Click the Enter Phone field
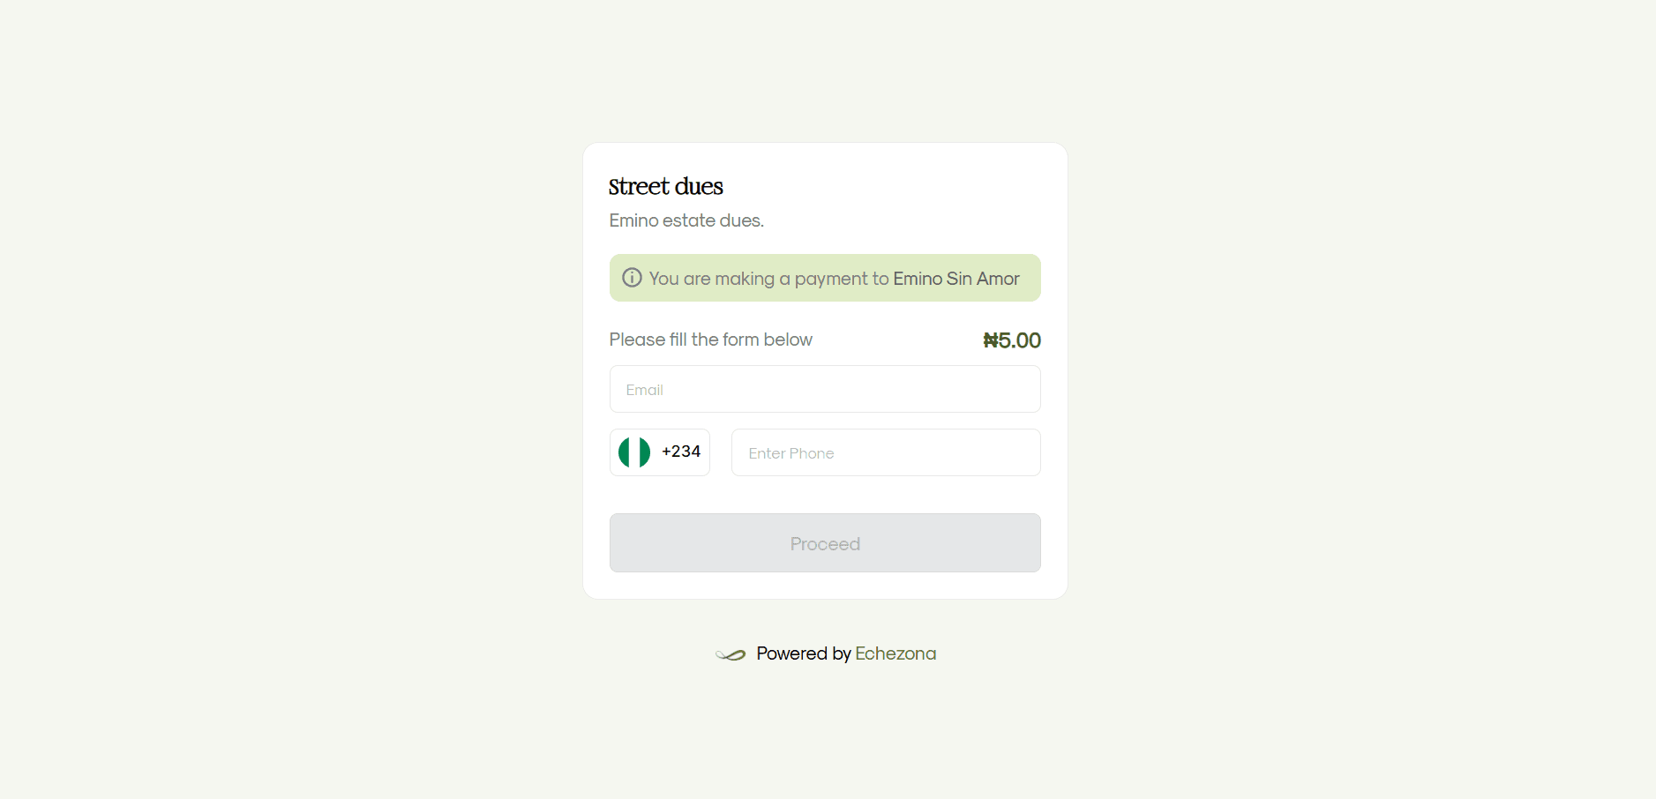This screenshot has height=799, width=1656. coord(885,452)
